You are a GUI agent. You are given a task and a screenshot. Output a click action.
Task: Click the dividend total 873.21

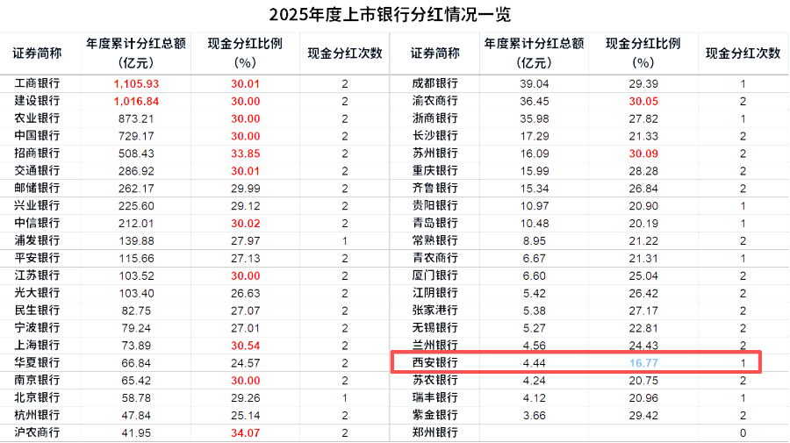pyautogui.click(x=136, y=118)
